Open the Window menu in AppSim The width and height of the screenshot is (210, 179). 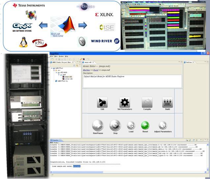pos(61,56)
